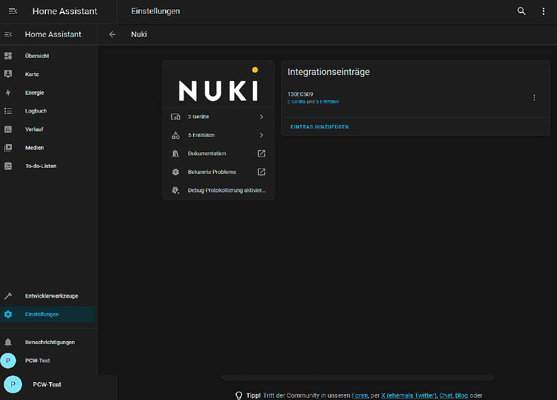Open the PCW-Test user profile
The image size is (557, 400).
(37, 361)
